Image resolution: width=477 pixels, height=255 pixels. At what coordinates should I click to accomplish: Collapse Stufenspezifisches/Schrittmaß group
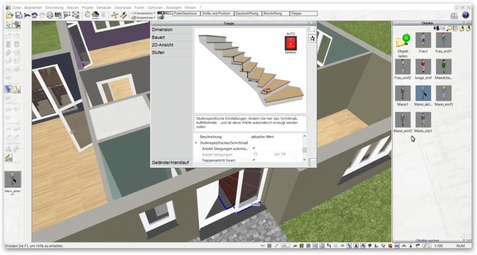pos(196,143)
